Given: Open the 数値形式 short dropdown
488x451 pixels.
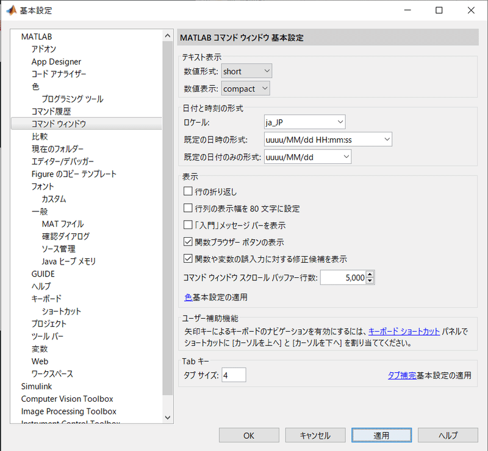Looking at the screenshot, I should point(246,71).
